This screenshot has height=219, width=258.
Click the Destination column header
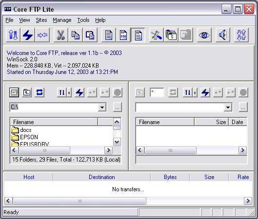tap(101, 177)
